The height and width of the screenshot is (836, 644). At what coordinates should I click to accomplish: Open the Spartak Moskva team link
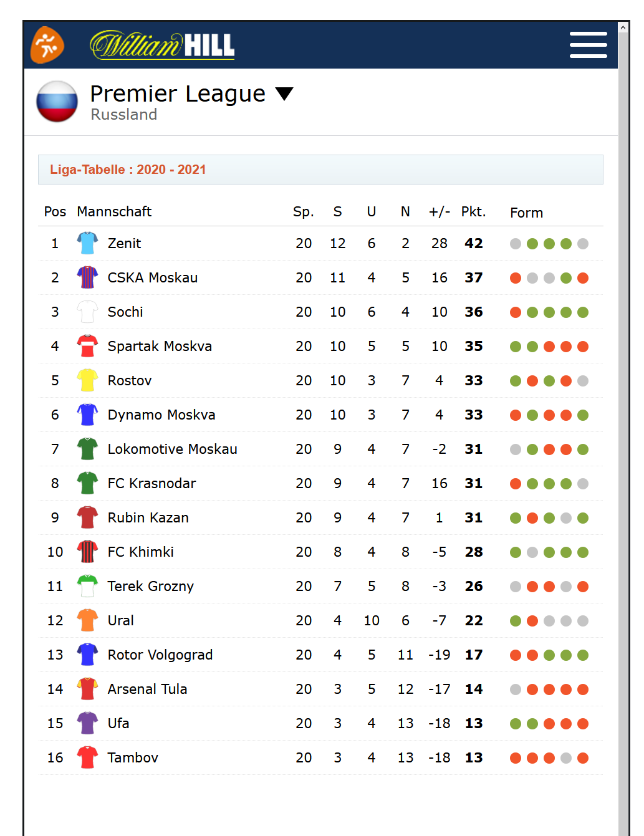coord(160,346)
